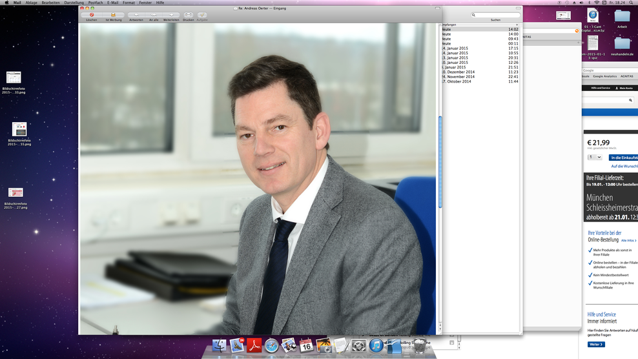
Task: Open the Trash in the Dock
Action: tap(420, 345)
